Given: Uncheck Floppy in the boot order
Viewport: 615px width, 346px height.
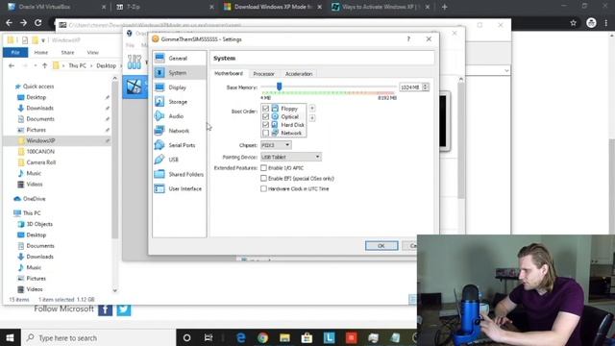Looking at the screenshot, I should coord(265,109).
